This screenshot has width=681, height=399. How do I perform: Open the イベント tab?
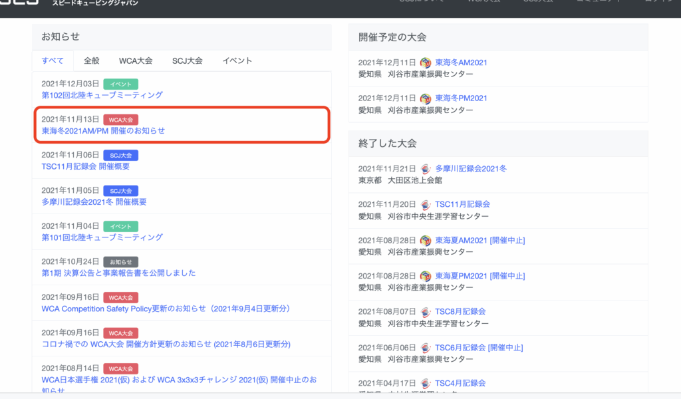coord(237,61)
